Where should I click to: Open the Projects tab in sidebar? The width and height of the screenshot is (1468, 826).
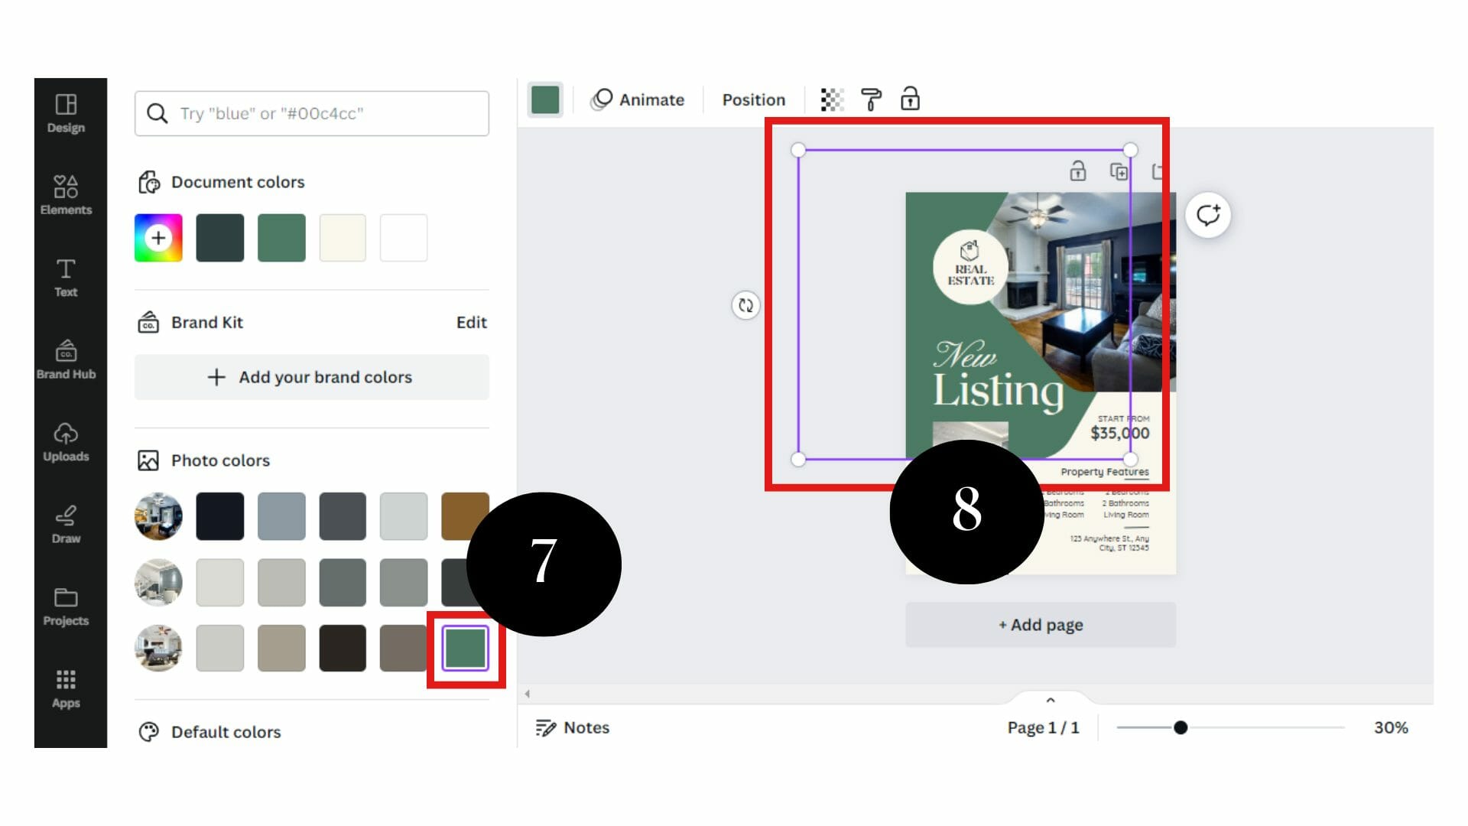[66, 606]
